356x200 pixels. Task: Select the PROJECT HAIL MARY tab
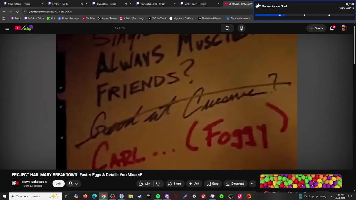[239, 4]
